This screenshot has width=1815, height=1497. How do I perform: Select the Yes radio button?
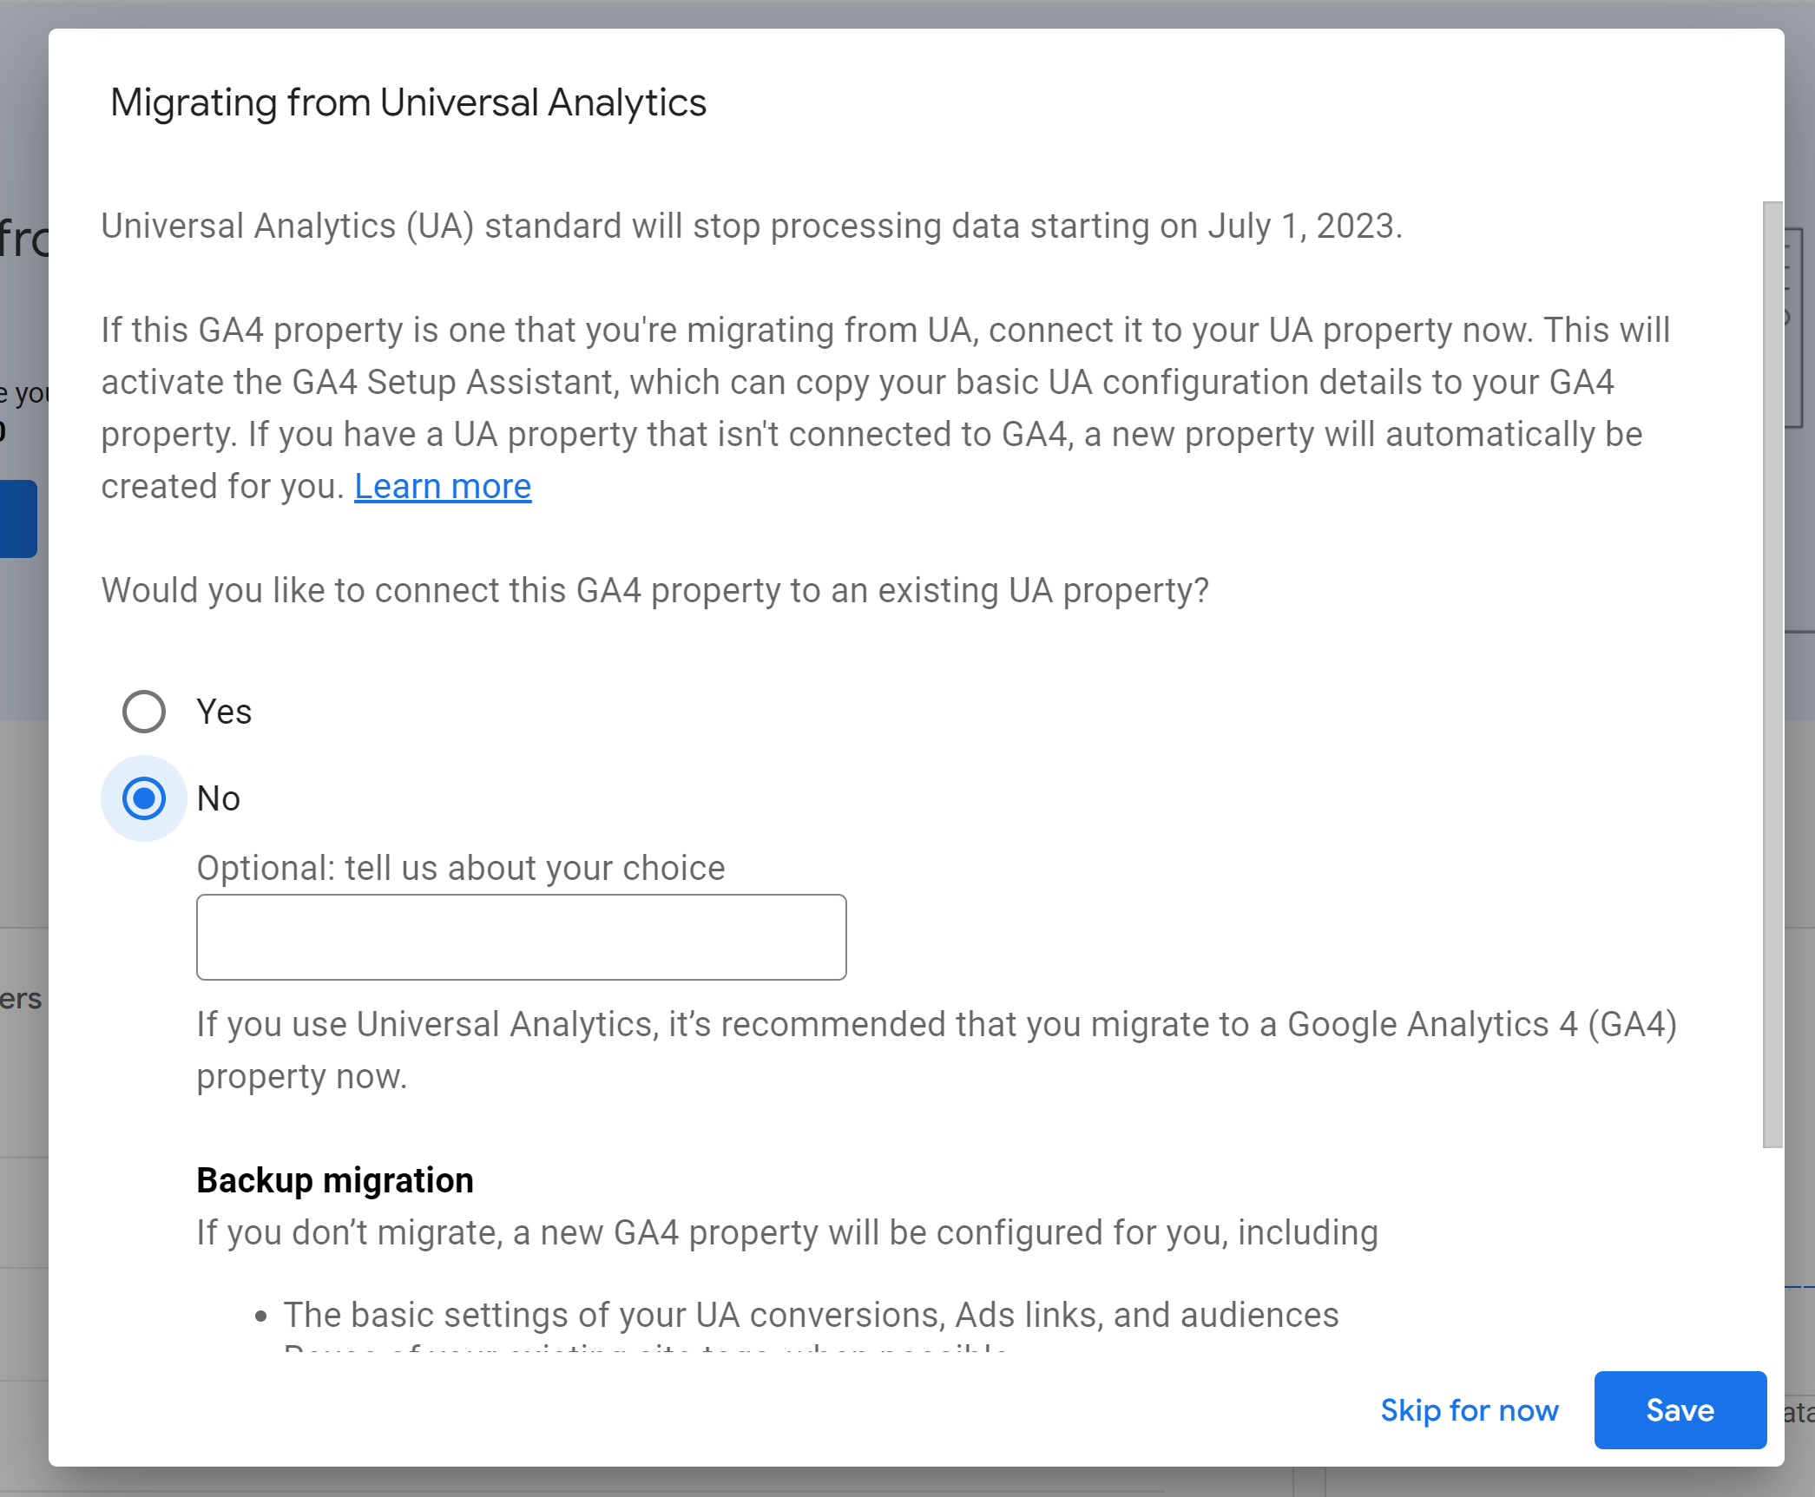click(143, 712)
